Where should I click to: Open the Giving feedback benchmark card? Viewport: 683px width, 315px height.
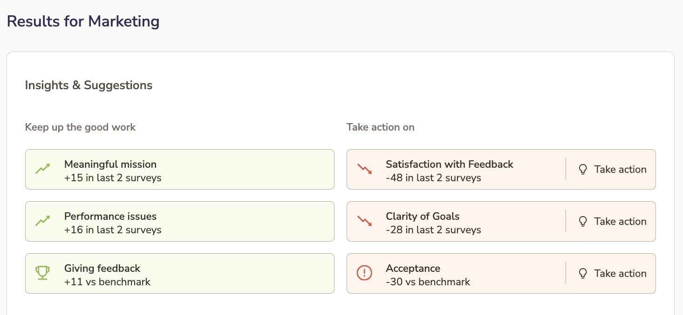click(179, 274)
